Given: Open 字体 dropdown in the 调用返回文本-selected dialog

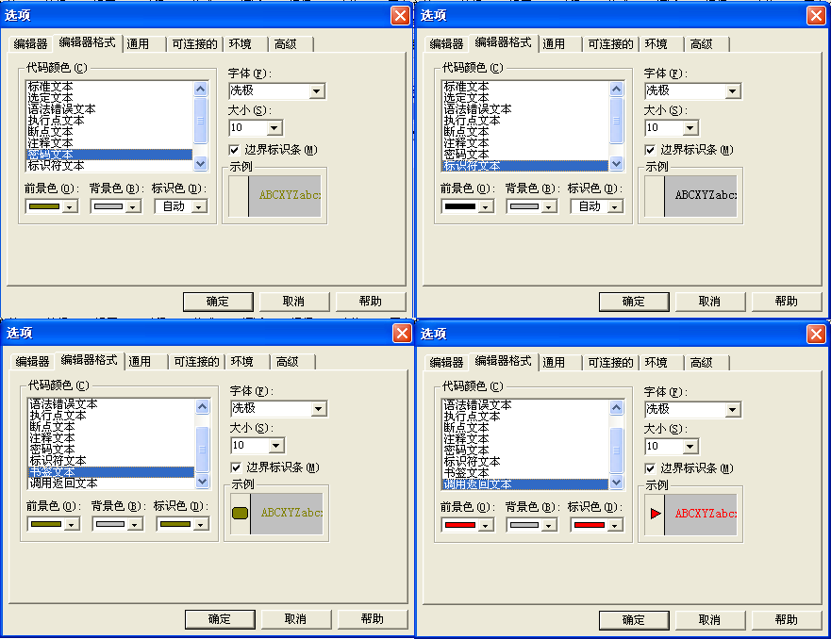Looking at the screenshot, I should (x=732, y=410).
